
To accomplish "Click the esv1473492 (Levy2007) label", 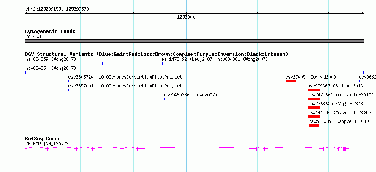I will click(x=188, y=59).
